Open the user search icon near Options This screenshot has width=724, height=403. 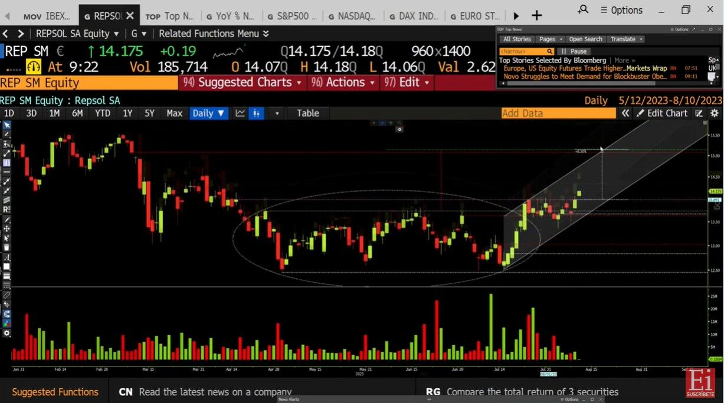[583, 9]
